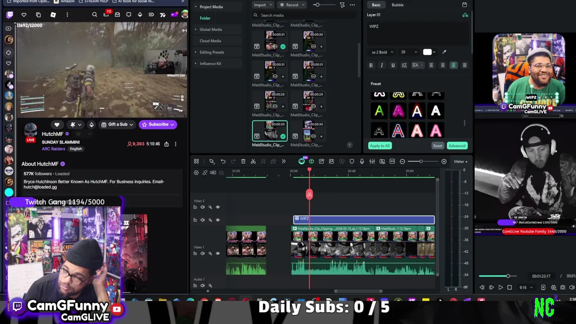Image resolution: width=576 pixels, height=324 pixels.
Task: Mute the Audio 1 track speaker
Action: (x=202, y=285)
